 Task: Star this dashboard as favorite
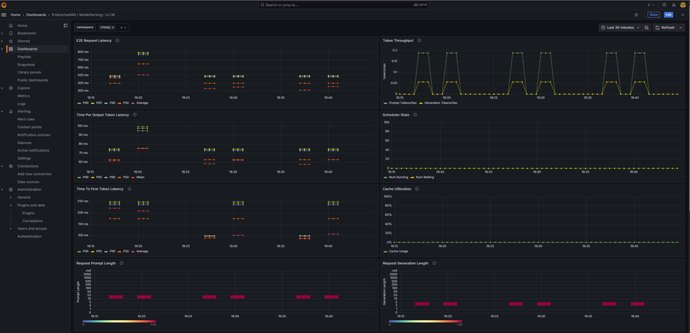coord(636,14)
